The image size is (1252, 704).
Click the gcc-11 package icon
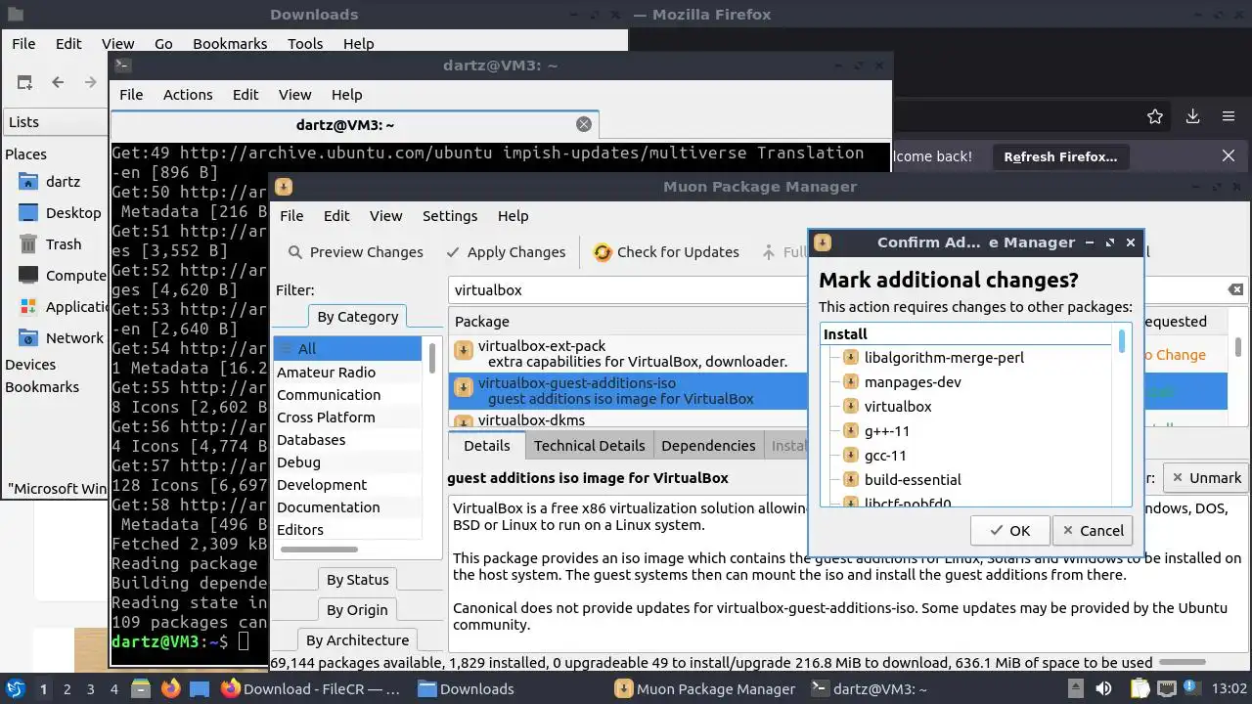(851, 456)
